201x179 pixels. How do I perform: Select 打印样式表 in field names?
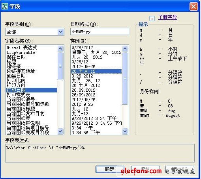[19, 95]
